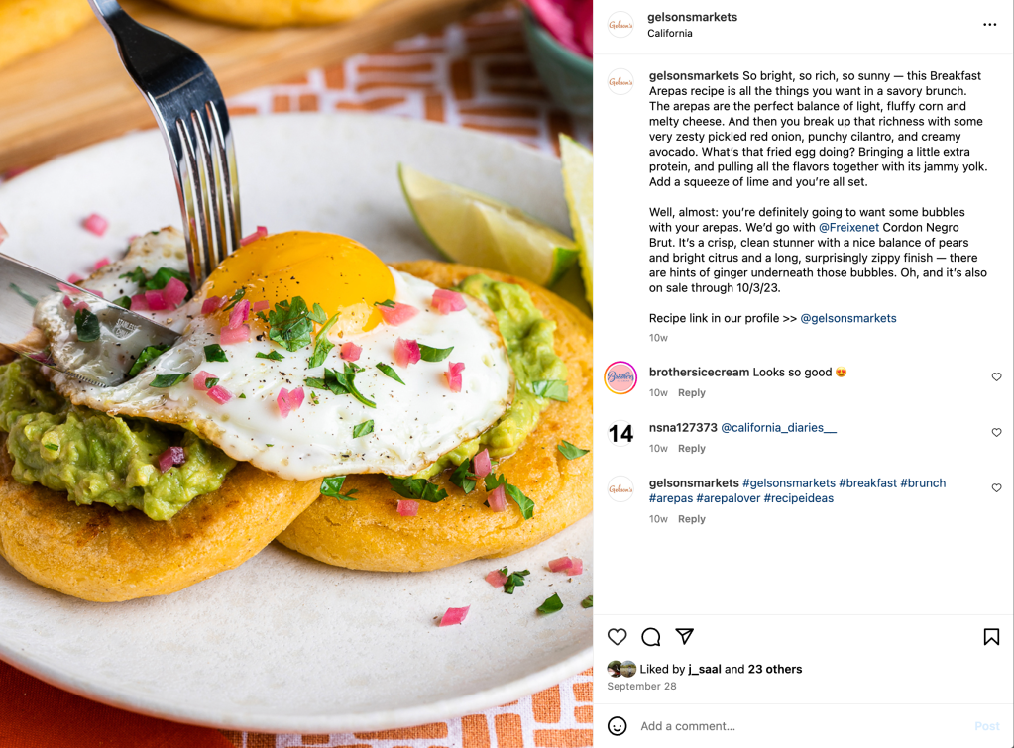Save post with bookmark icon
This screenshot has height=748, width=1014.
tap(991, 637)
